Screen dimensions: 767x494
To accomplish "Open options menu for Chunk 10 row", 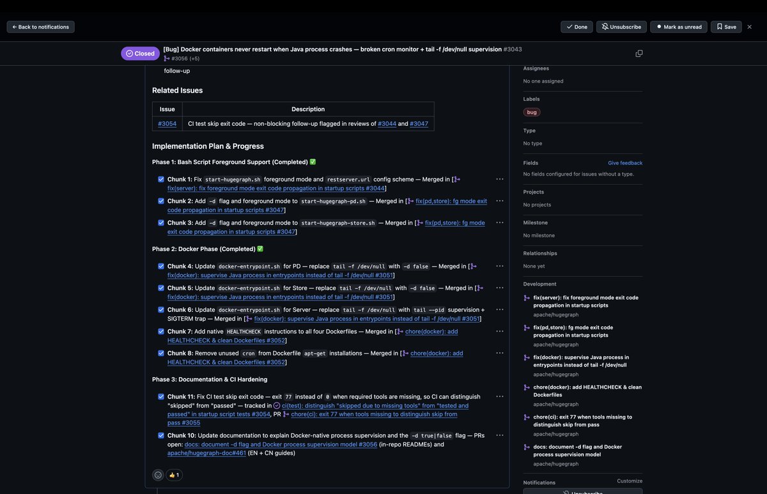I will 499,436.
